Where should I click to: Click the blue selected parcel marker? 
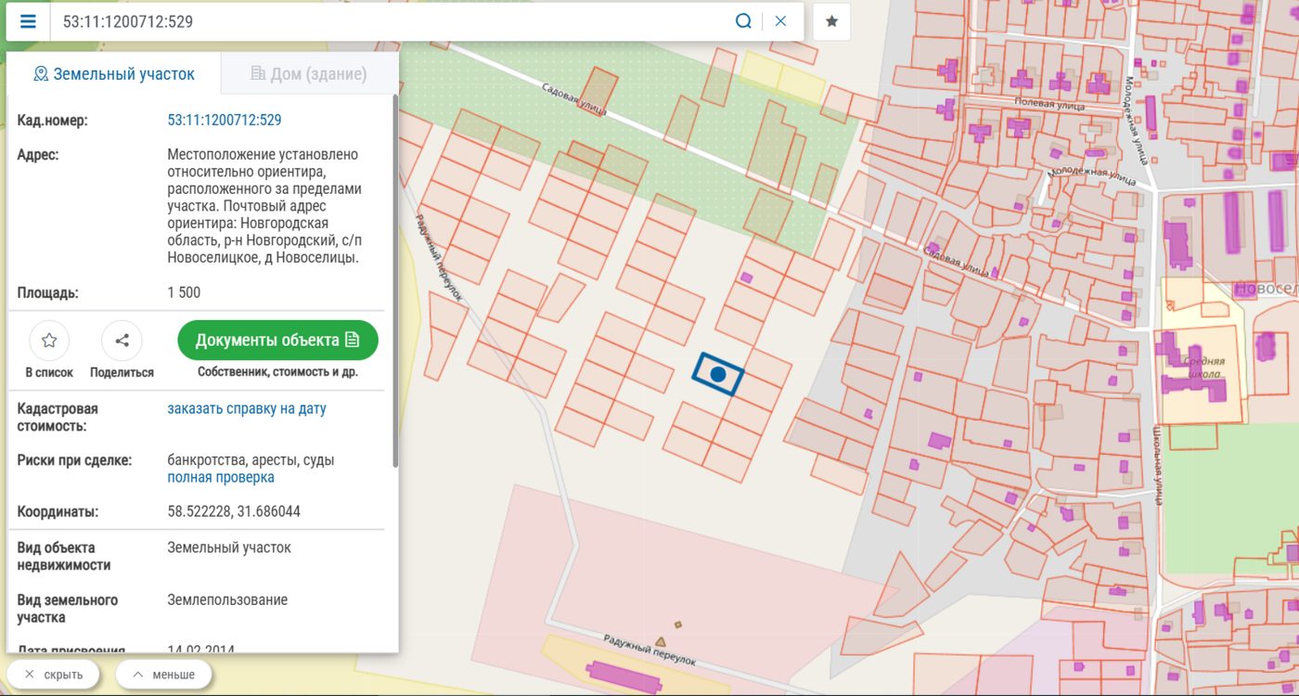coord(717,374)
